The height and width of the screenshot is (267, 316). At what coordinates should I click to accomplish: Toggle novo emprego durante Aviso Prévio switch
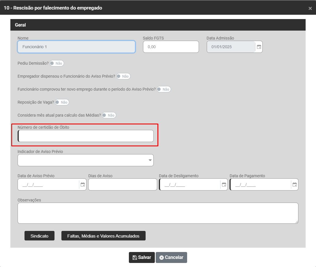click(x=164, y=89)
